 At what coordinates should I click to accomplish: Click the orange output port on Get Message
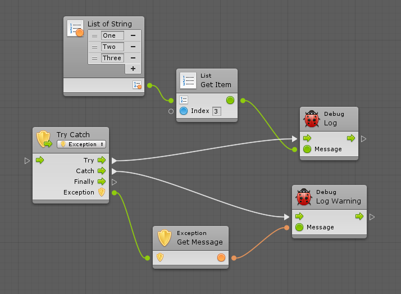pos(221,257)
